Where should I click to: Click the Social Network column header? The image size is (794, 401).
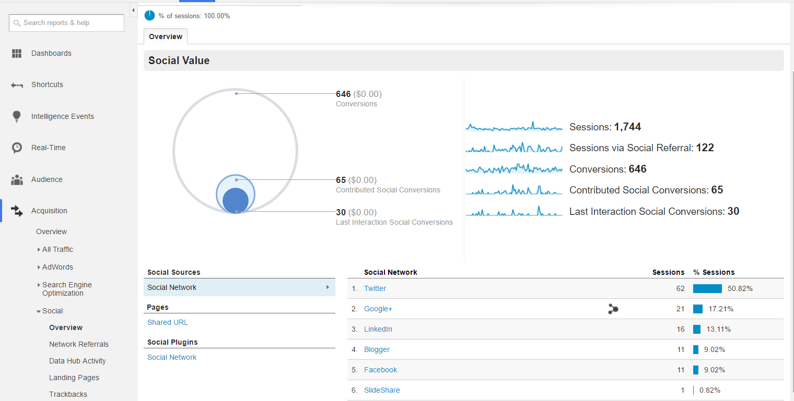pos(391,272)
